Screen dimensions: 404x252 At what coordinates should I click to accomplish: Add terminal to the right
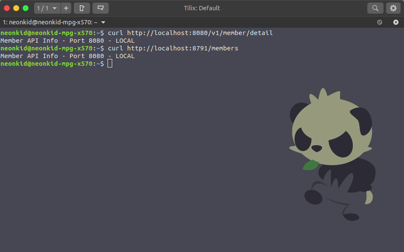[81, 8]
